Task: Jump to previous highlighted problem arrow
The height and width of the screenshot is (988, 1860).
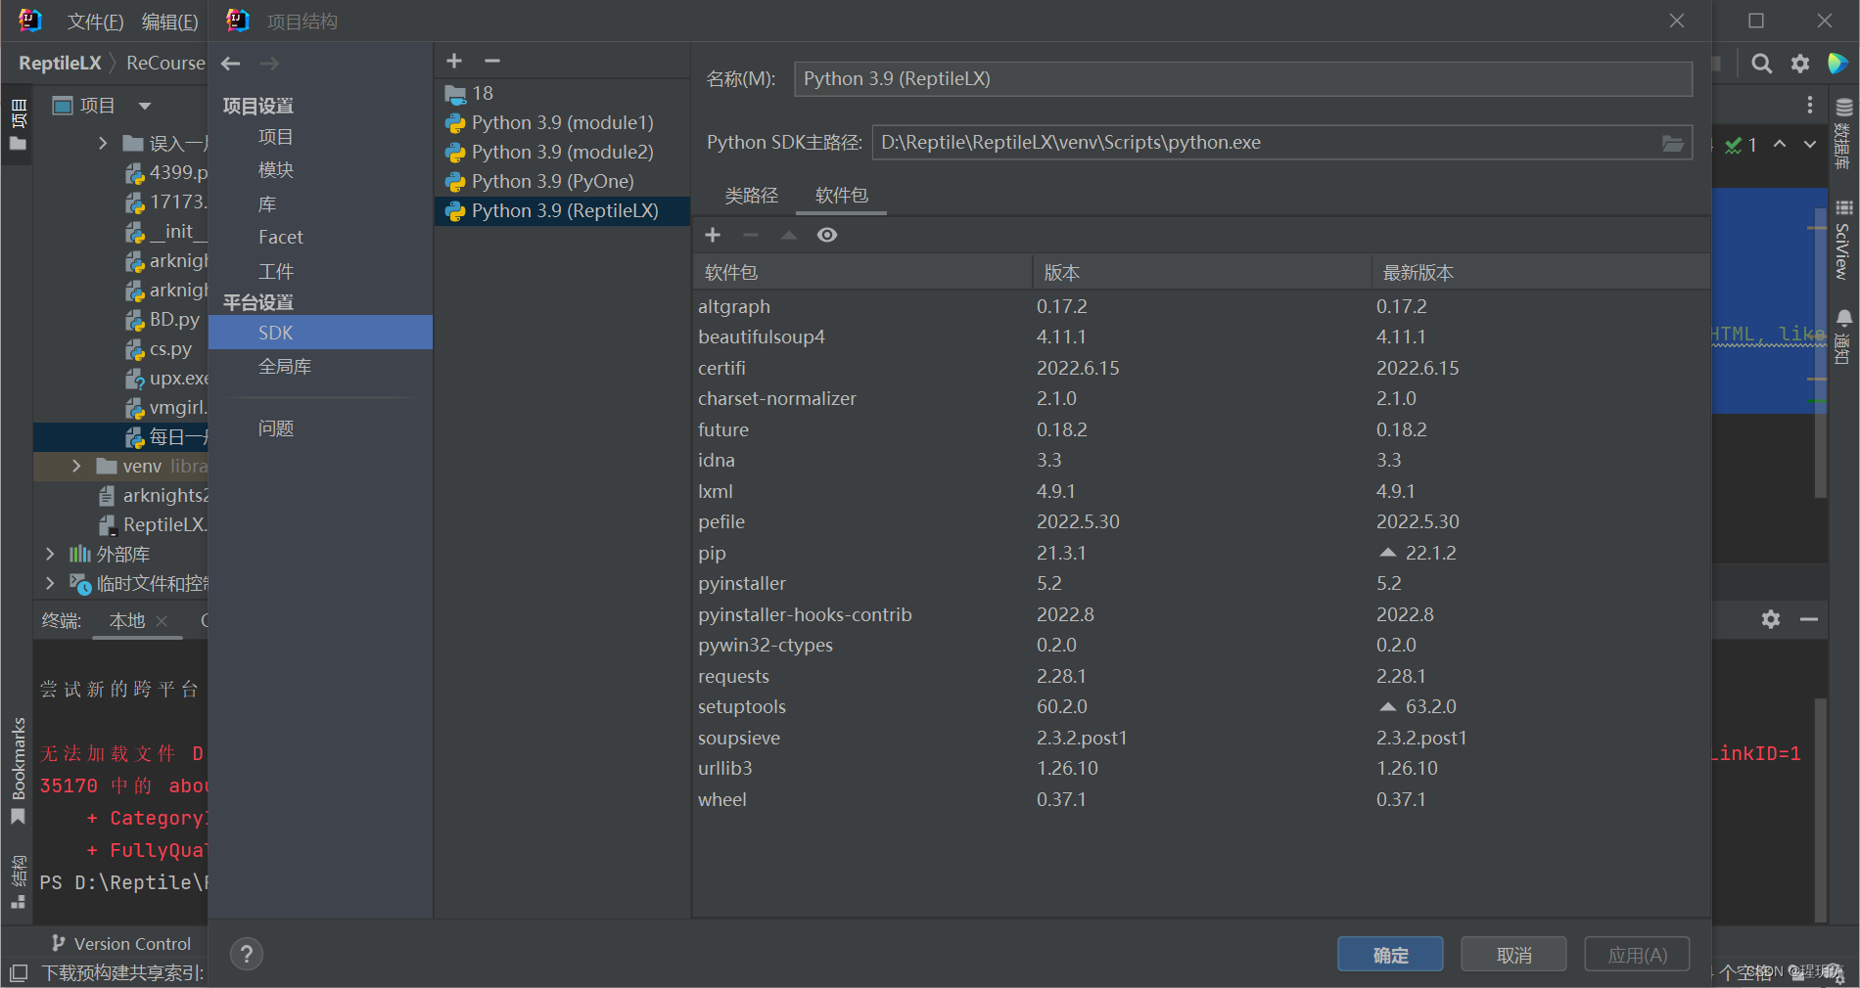Action: tap(1780, 145)
